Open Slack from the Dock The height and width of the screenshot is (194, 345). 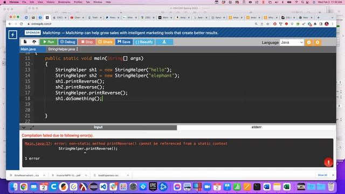pos(113,187)
